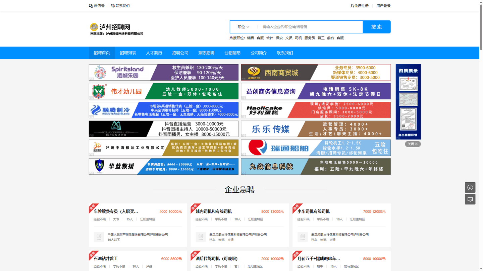This screenshot has width=483, height=271.
Task: Click the page vertical scrollbar
Action: (x=481, y=27)
